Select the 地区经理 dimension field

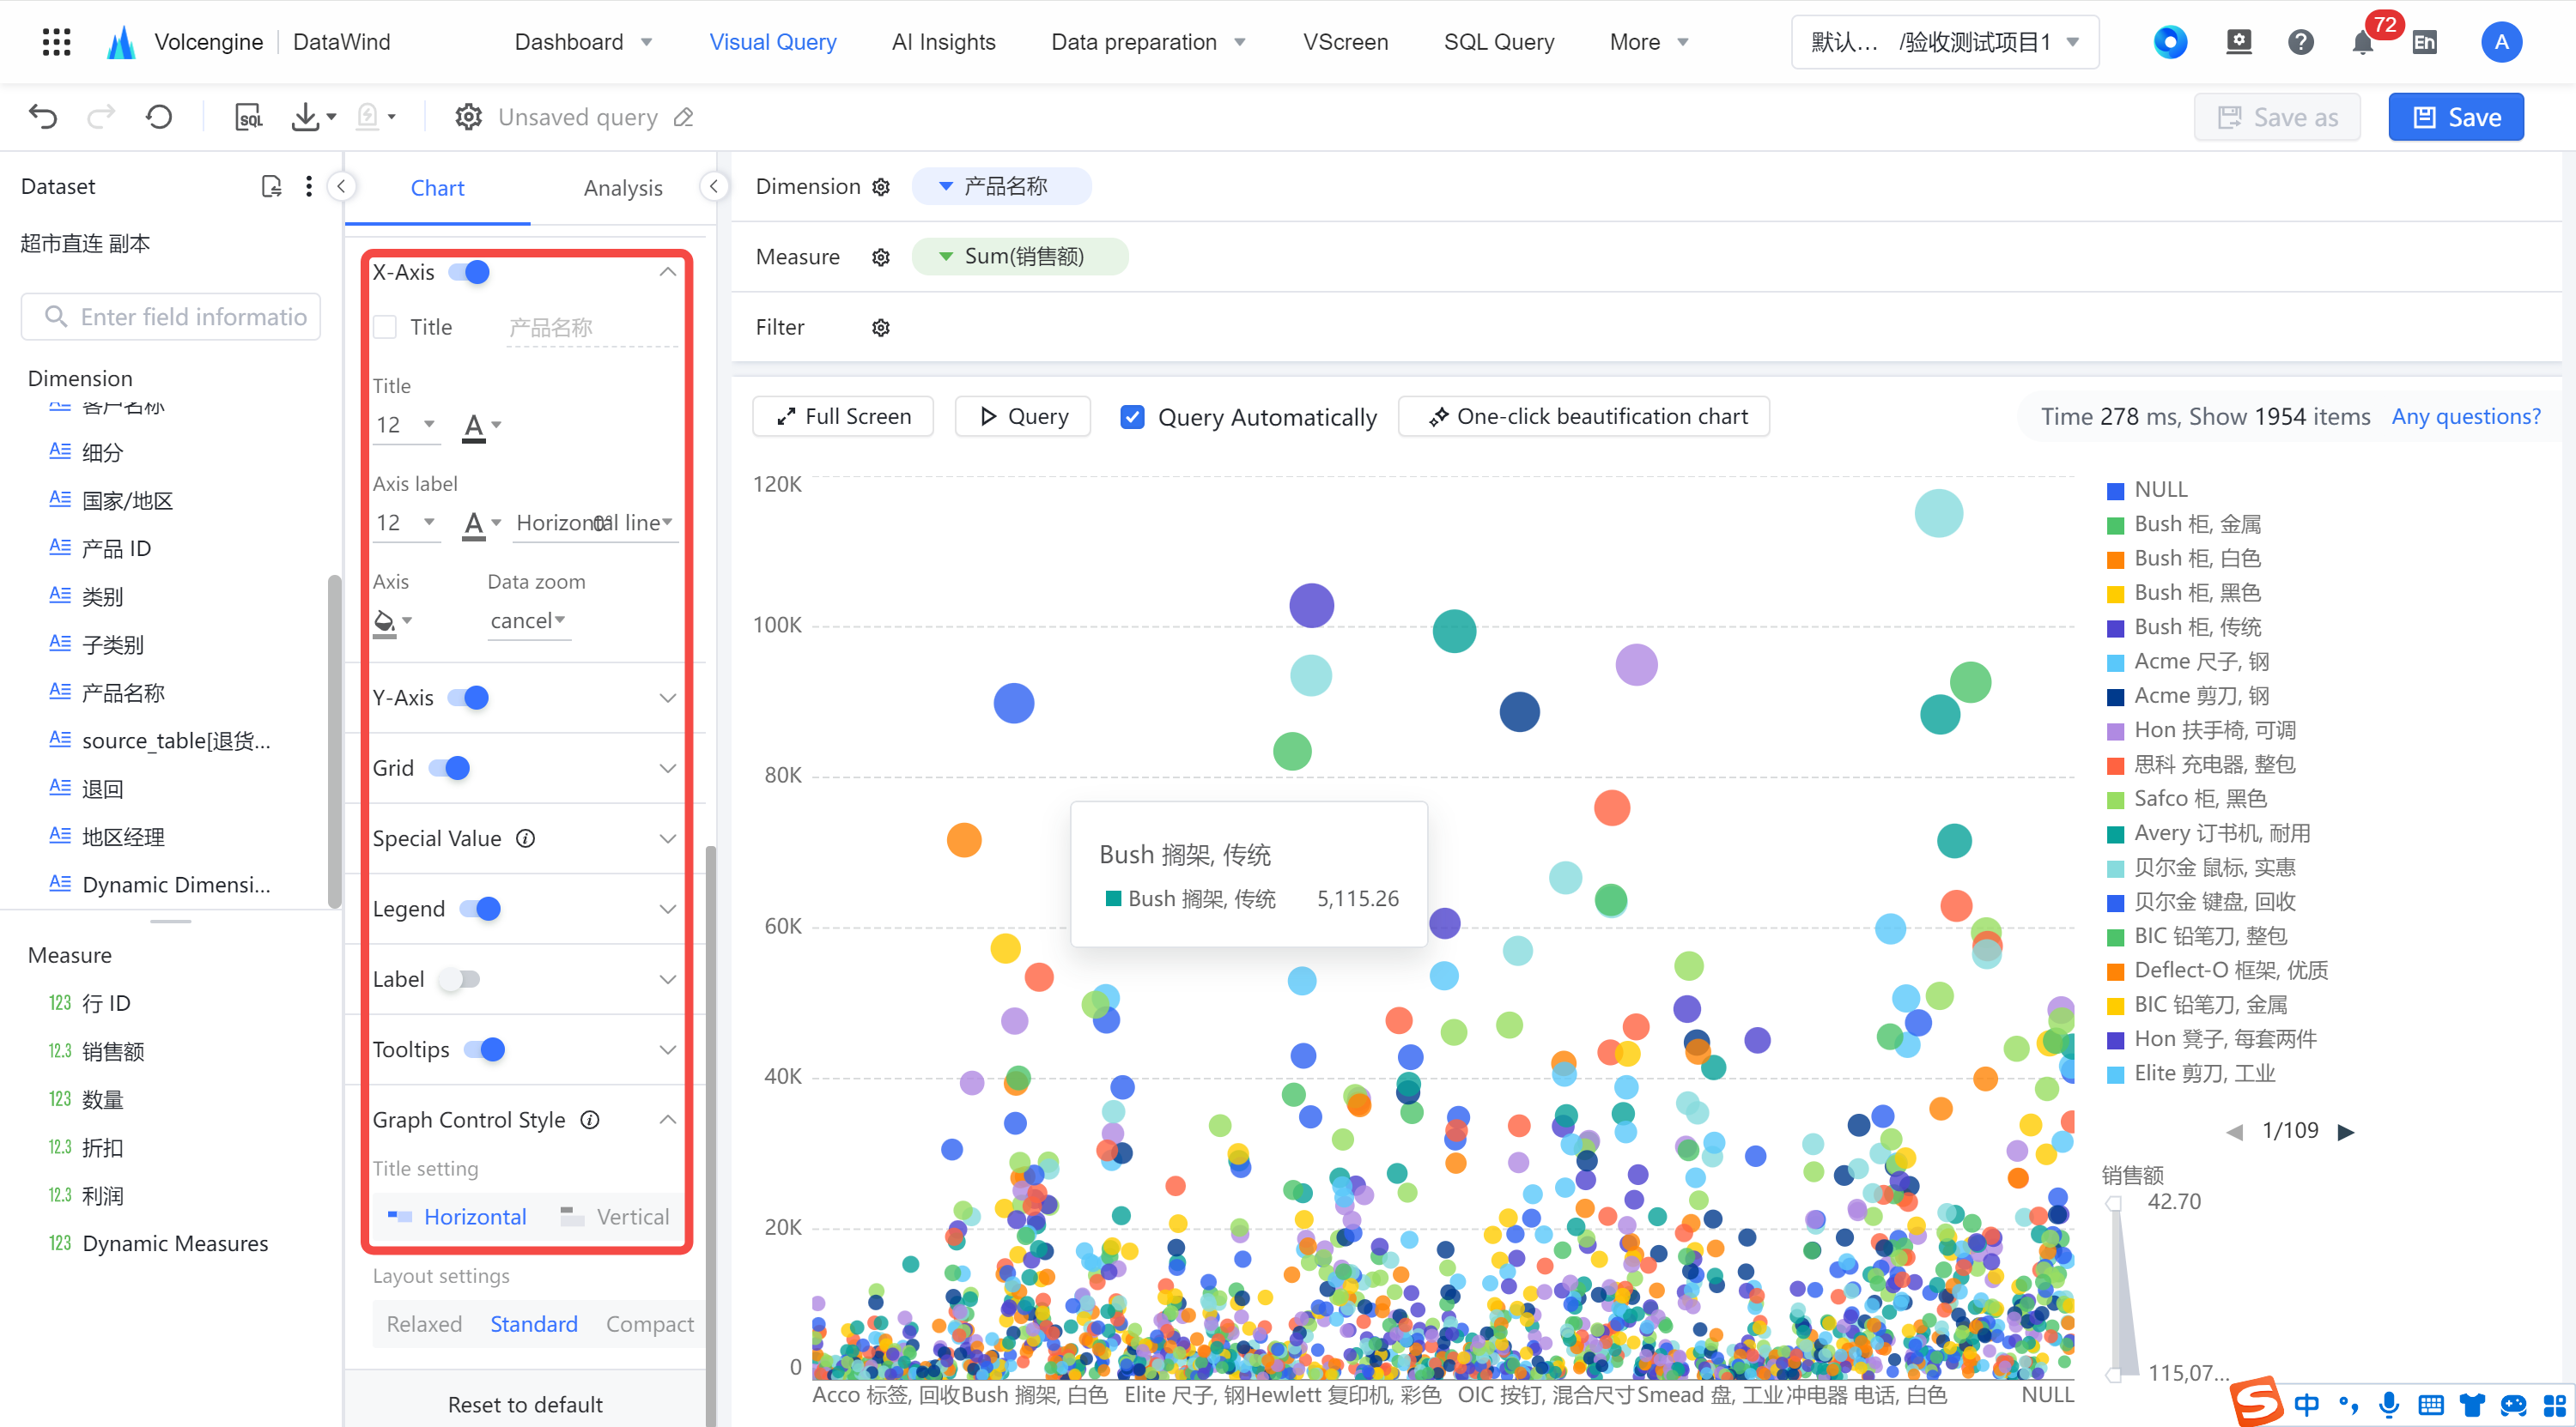pyautogui.click(x=124, y=837)
